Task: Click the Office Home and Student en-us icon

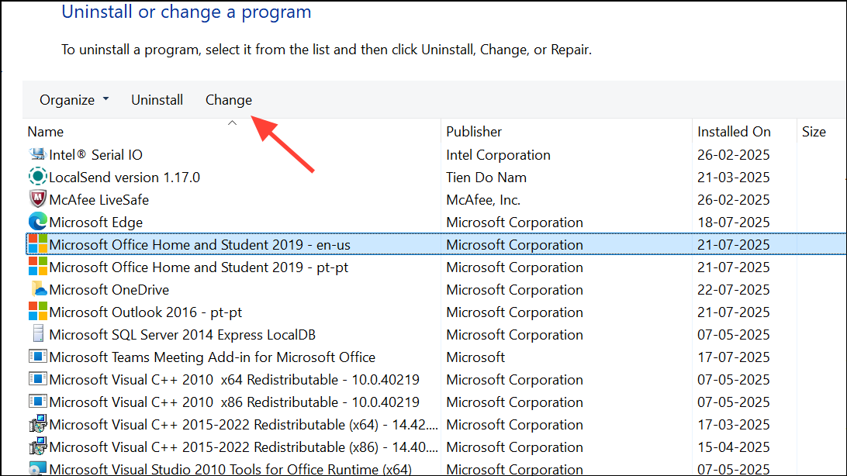Action: [x=37, y=244]
